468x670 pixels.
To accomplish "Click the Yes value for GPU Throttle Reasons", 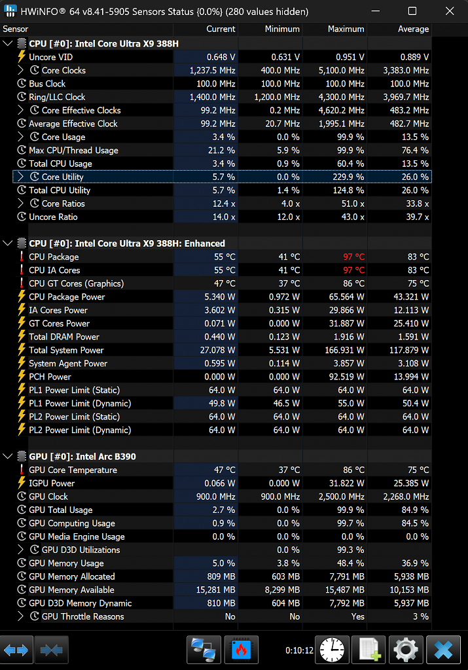I will (358, 616).
